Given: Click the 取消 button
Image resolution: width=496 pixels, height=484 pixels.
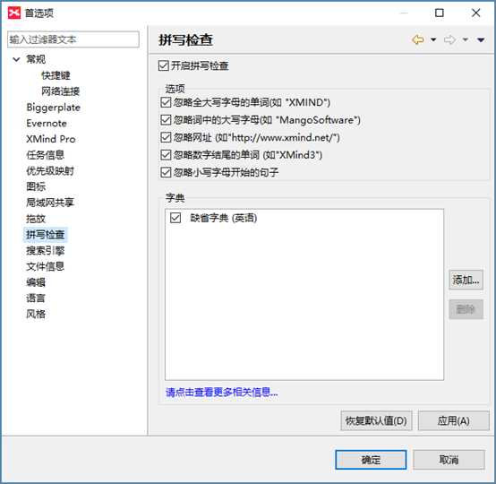Looking at the screenshot, I should 449,460.
